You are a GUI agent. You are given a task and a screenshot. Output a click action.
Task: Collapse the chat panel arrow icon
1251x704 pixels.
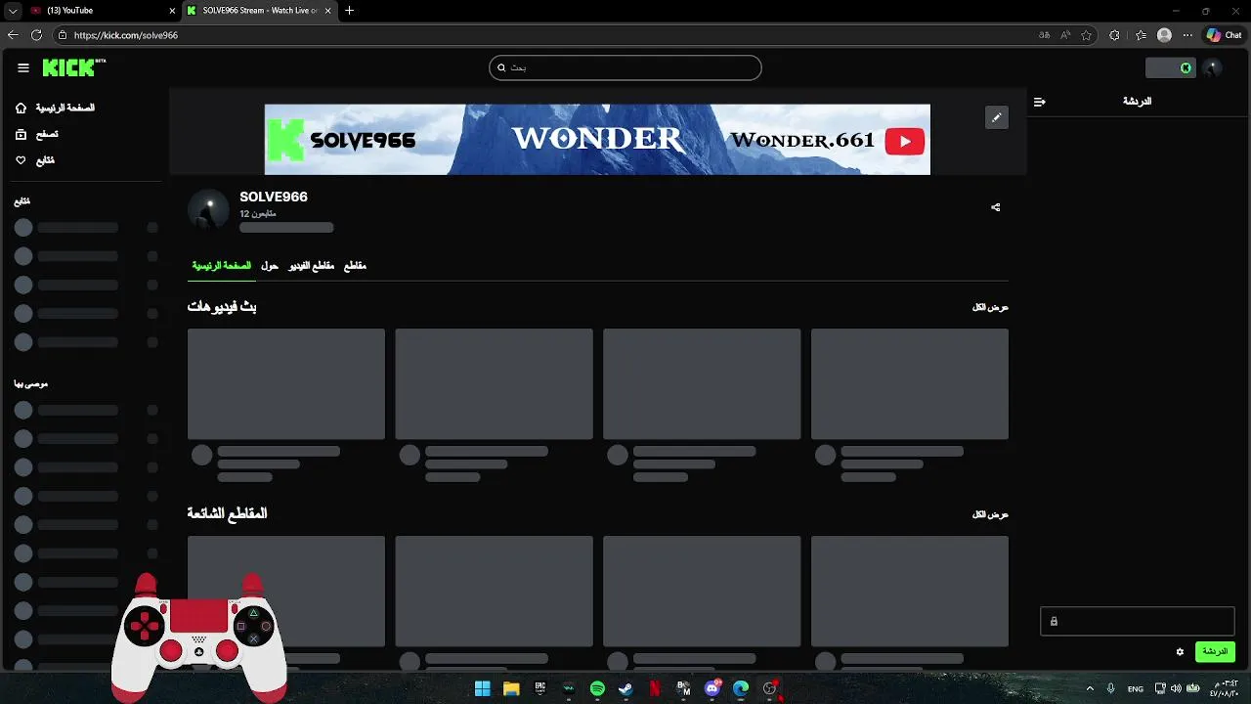tap(1040, 102)
